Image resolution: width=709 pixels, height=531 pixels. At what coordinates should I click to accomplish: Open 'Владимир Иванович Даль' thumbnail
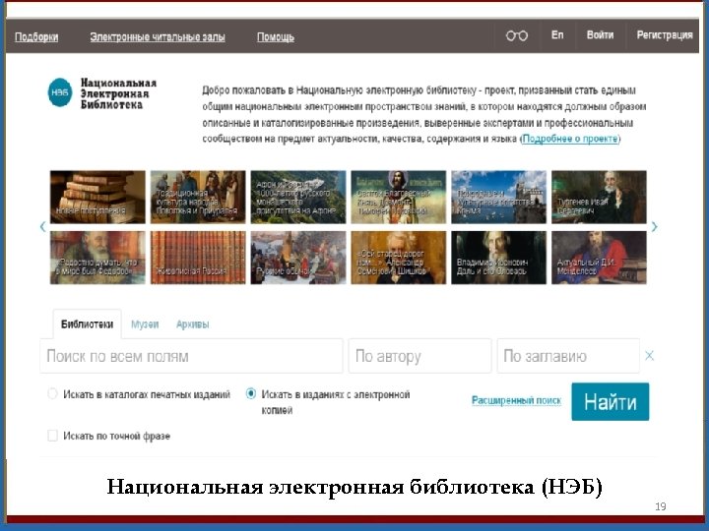pos(498,258)
